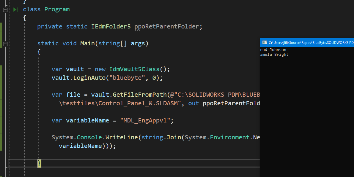Click 'EdmVault5Class' constructor call
This screenshot has width=354, height=177.
(134, 69)
